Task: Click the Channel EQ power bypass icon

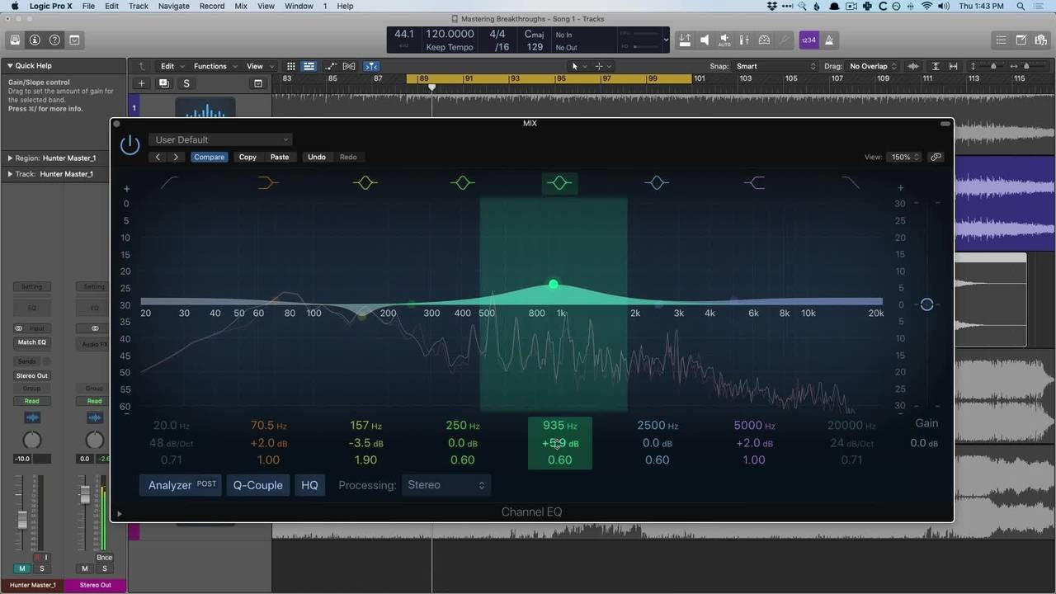Action: (x=130, y=145)
